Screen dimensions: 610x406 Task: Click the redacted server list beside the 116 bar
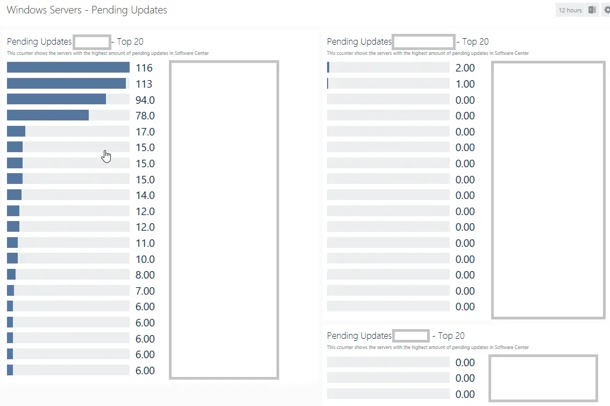[224, 220]
